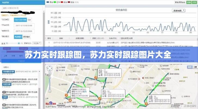Viewport: 198px width, 109px height.
Task: Click the green 正常 legend swatch
Action: (x=55, y=2)
